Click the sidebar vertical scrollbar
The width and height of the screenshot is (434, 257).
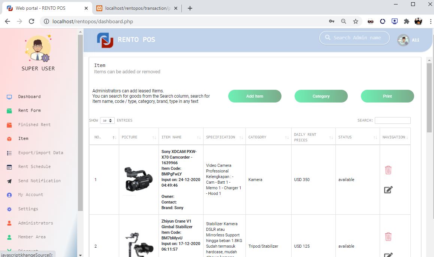click(x=80, y=123)
